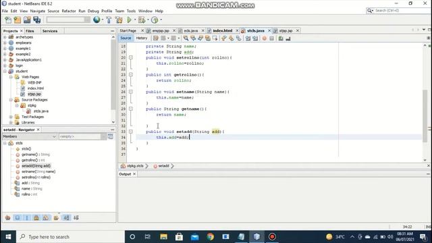Click stpkg.stcls in the breadcrumb bar
The width and height of the screenshot is (432, 243).
pos(135,166)
